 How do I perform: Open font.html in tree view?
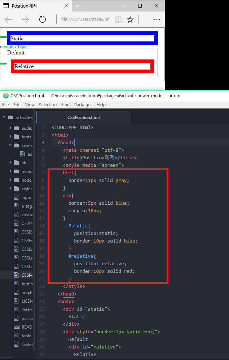23,284
